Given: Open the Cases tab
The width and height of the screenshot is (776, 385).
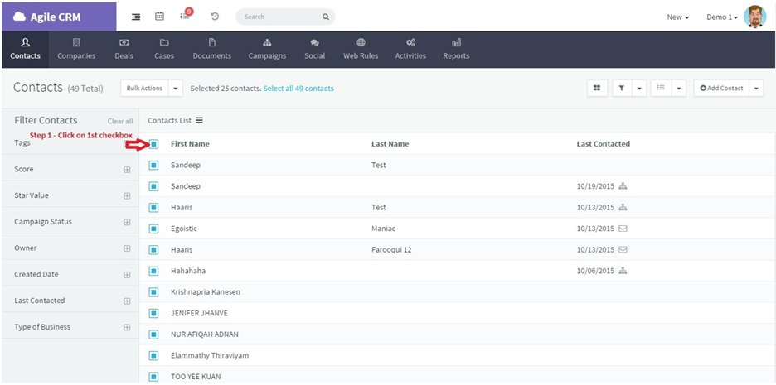Looking at the screenshot, I should pyautogui.click(x=164, y=50).
